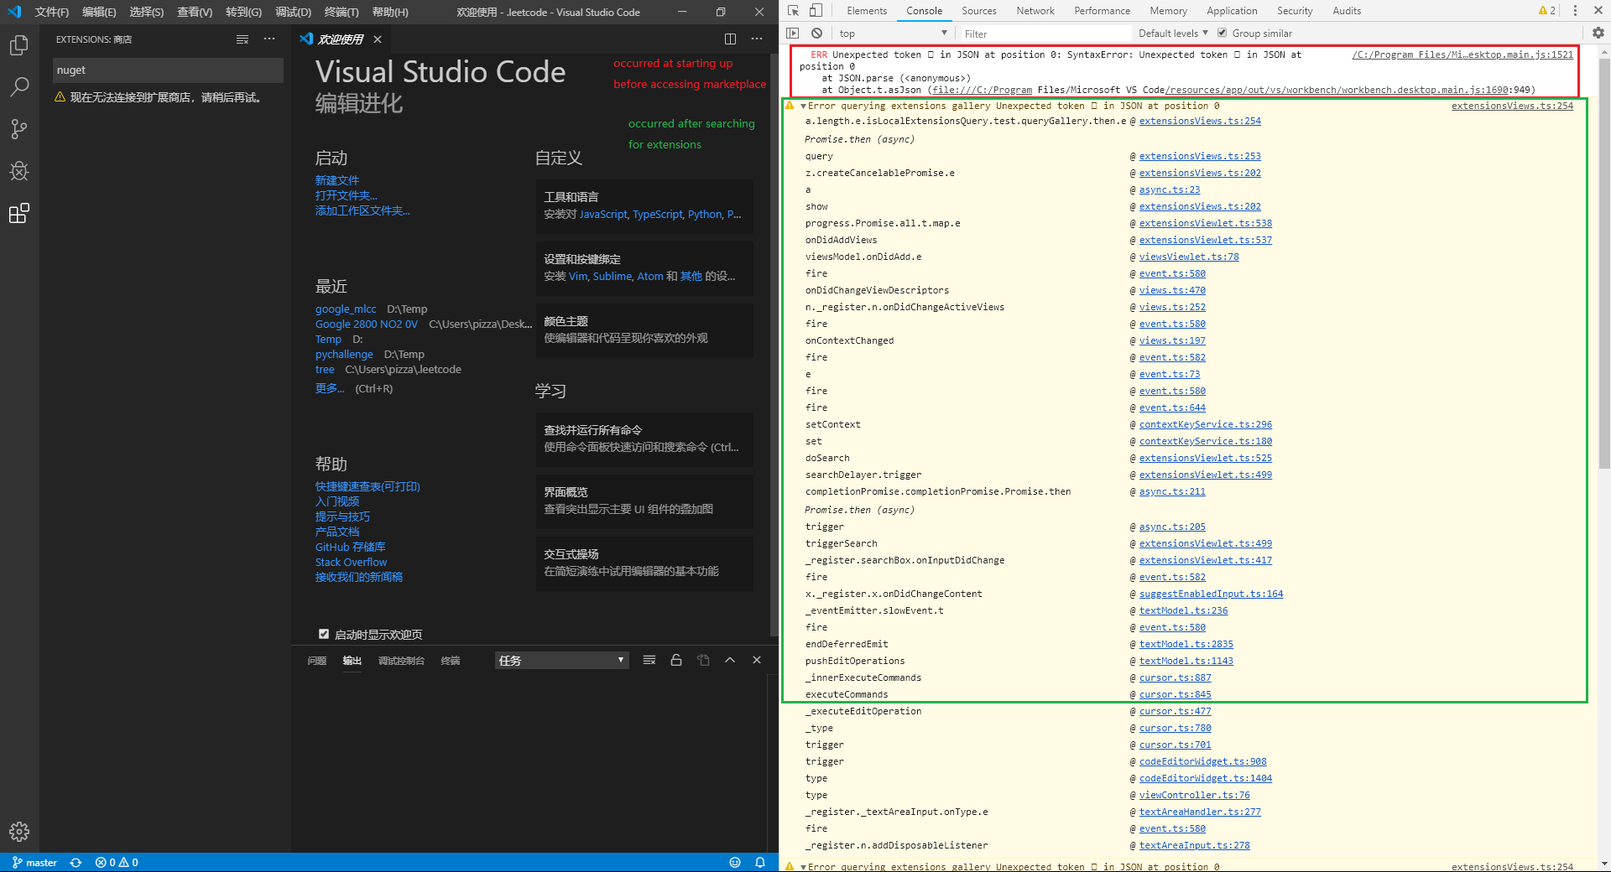Open the Default levels dropdown

coord(1173,34)
